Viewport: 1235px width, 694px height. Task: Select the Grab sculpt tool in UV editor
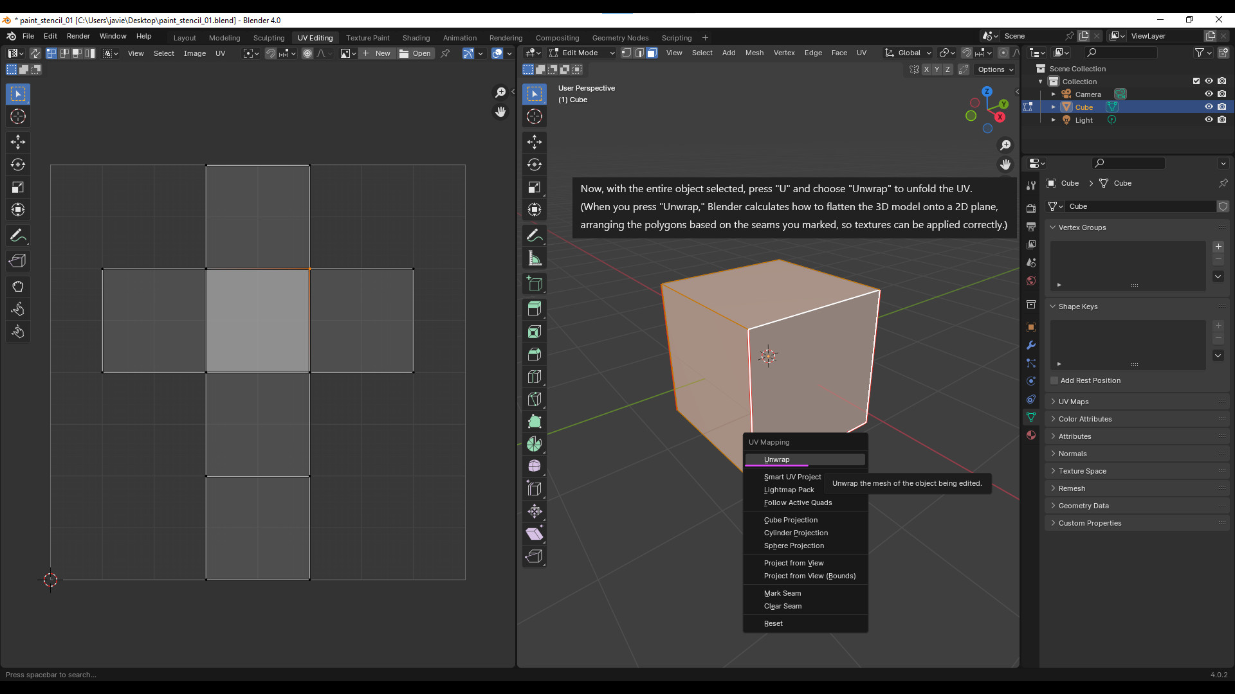18,287
